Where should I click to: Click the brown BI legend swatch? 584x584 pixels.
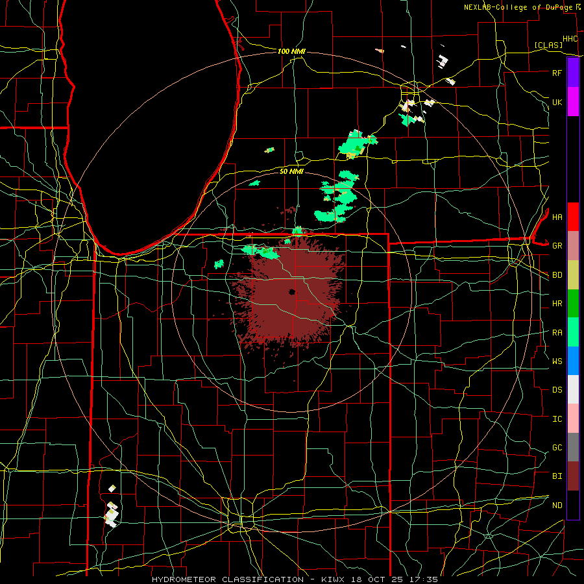[x=573, y=476]
